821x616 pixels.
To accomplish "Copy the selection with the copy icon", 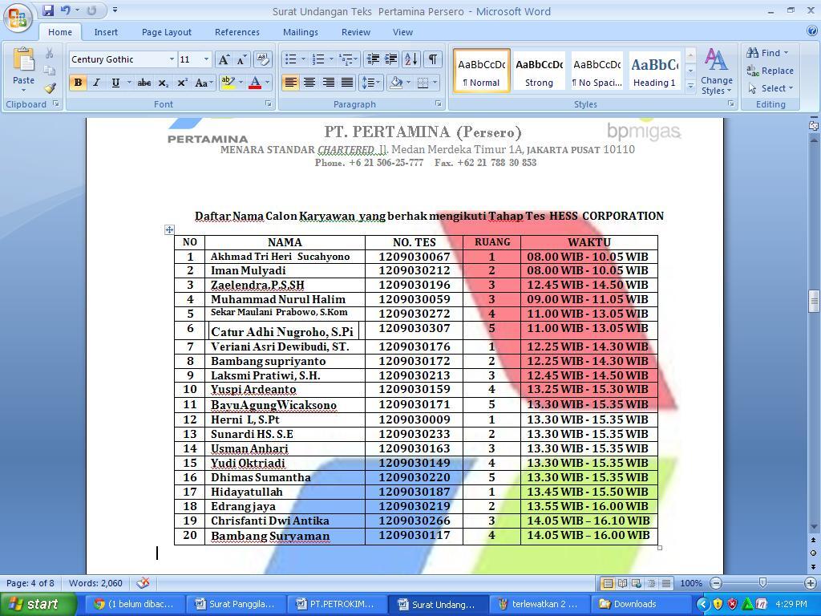I will pos(49,71).
